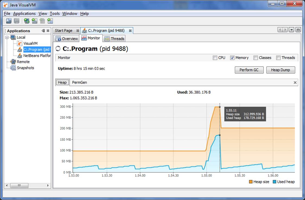Open the tab list dropdown arrow
Viewport: 305px width, 200px height.
(x=291, y=30)
